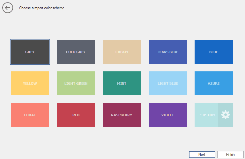The width and height of the screenshot is (245, 159).
Task: Choose the Mint color tile
Action: pos(122,83)
